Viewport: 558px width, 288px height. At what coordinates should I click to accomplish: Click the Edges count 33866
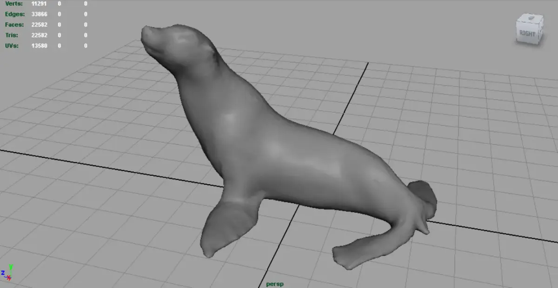(40, 14)
